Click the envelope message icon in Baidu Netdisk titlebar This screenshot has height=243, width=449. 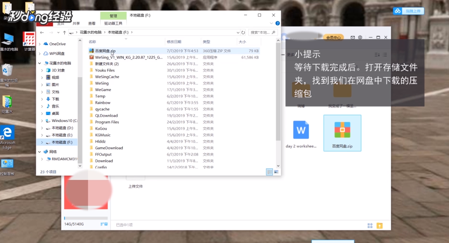point(353,37)
